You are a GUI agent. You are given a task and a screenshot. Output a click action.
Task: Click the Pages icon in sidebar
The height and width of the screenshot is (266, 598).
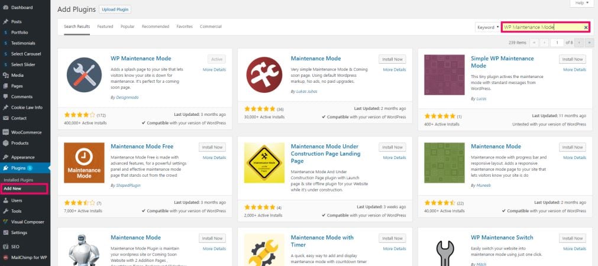point(5,86)
